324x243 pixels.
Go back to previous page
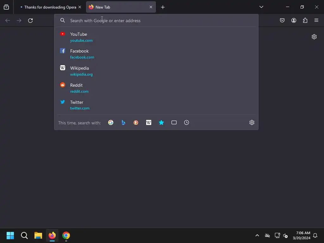[8, 21]
